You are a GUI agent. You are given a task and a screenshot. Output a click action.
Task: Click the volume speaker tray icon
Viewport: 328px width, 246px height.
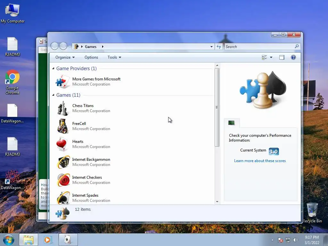coord(296,240)
